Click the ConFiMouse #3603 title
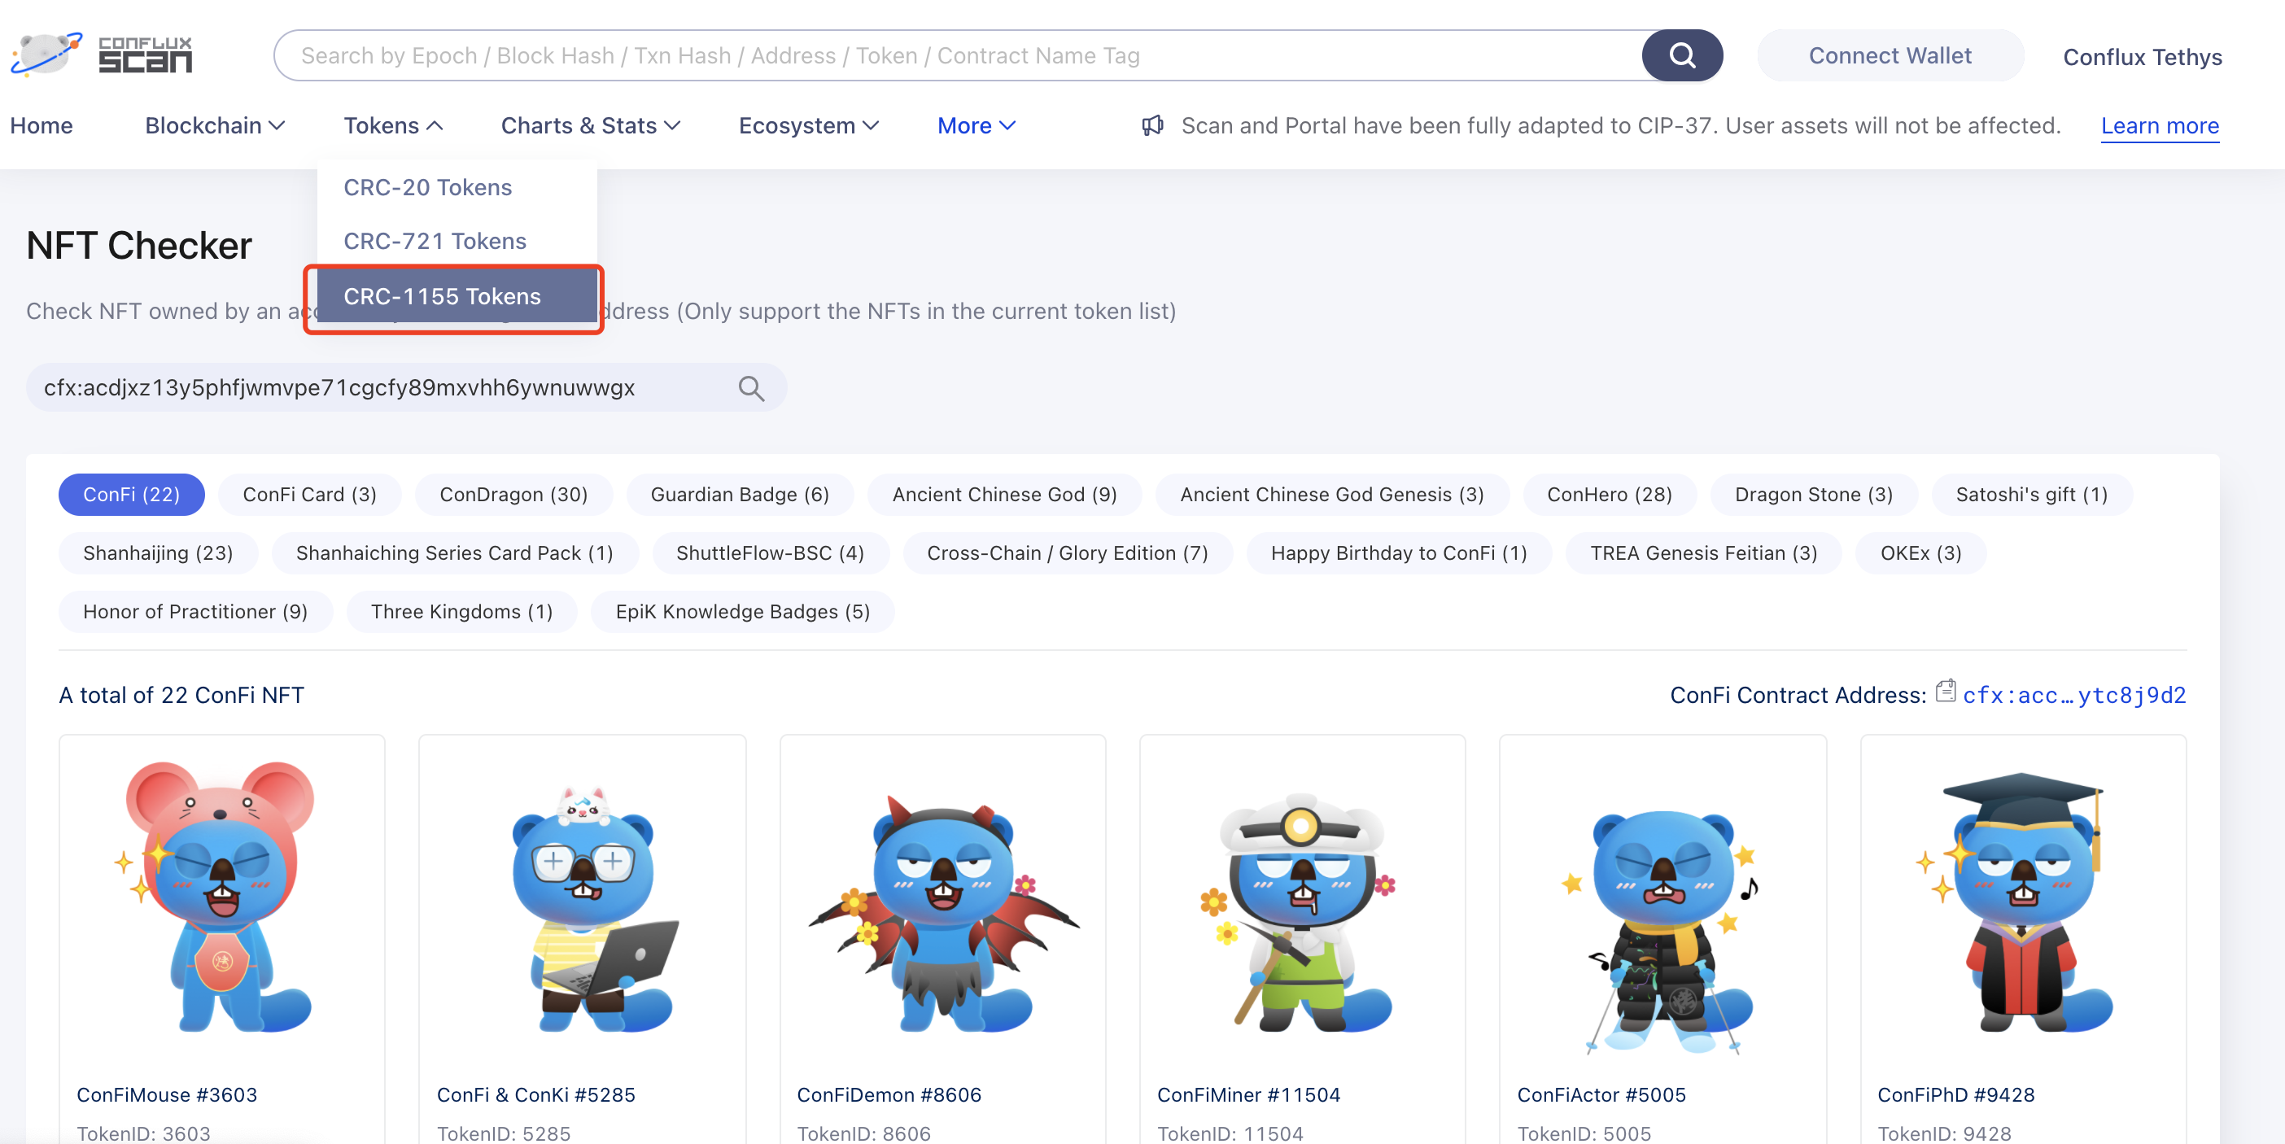Screen dimensions: 2285x1144 167,1094
